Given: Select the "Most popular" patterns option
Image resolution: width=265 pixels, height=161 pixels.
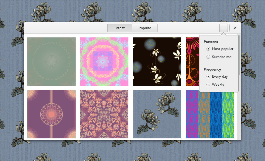Looking at the screenshot, I should pyautogui.click(x=208, y=49).
